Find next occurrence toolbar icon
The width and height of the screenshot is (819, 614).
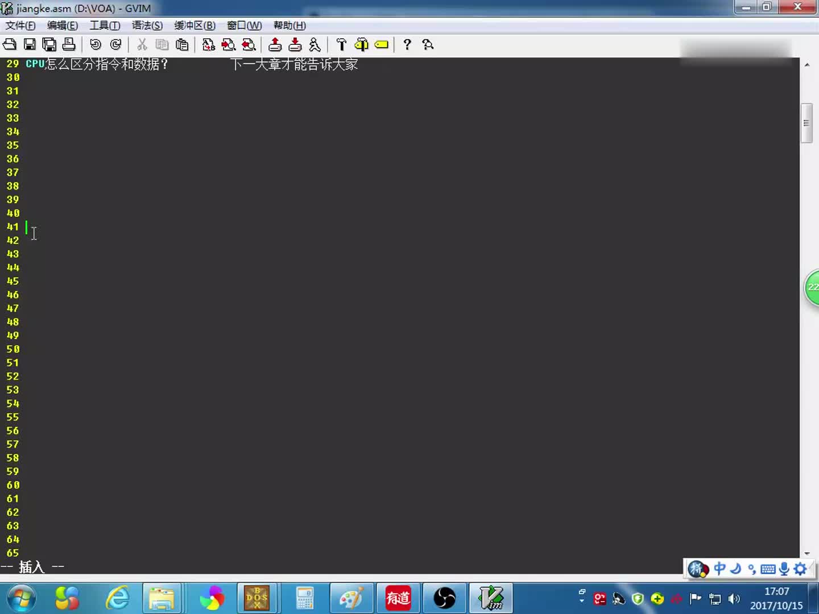point(229,44)
